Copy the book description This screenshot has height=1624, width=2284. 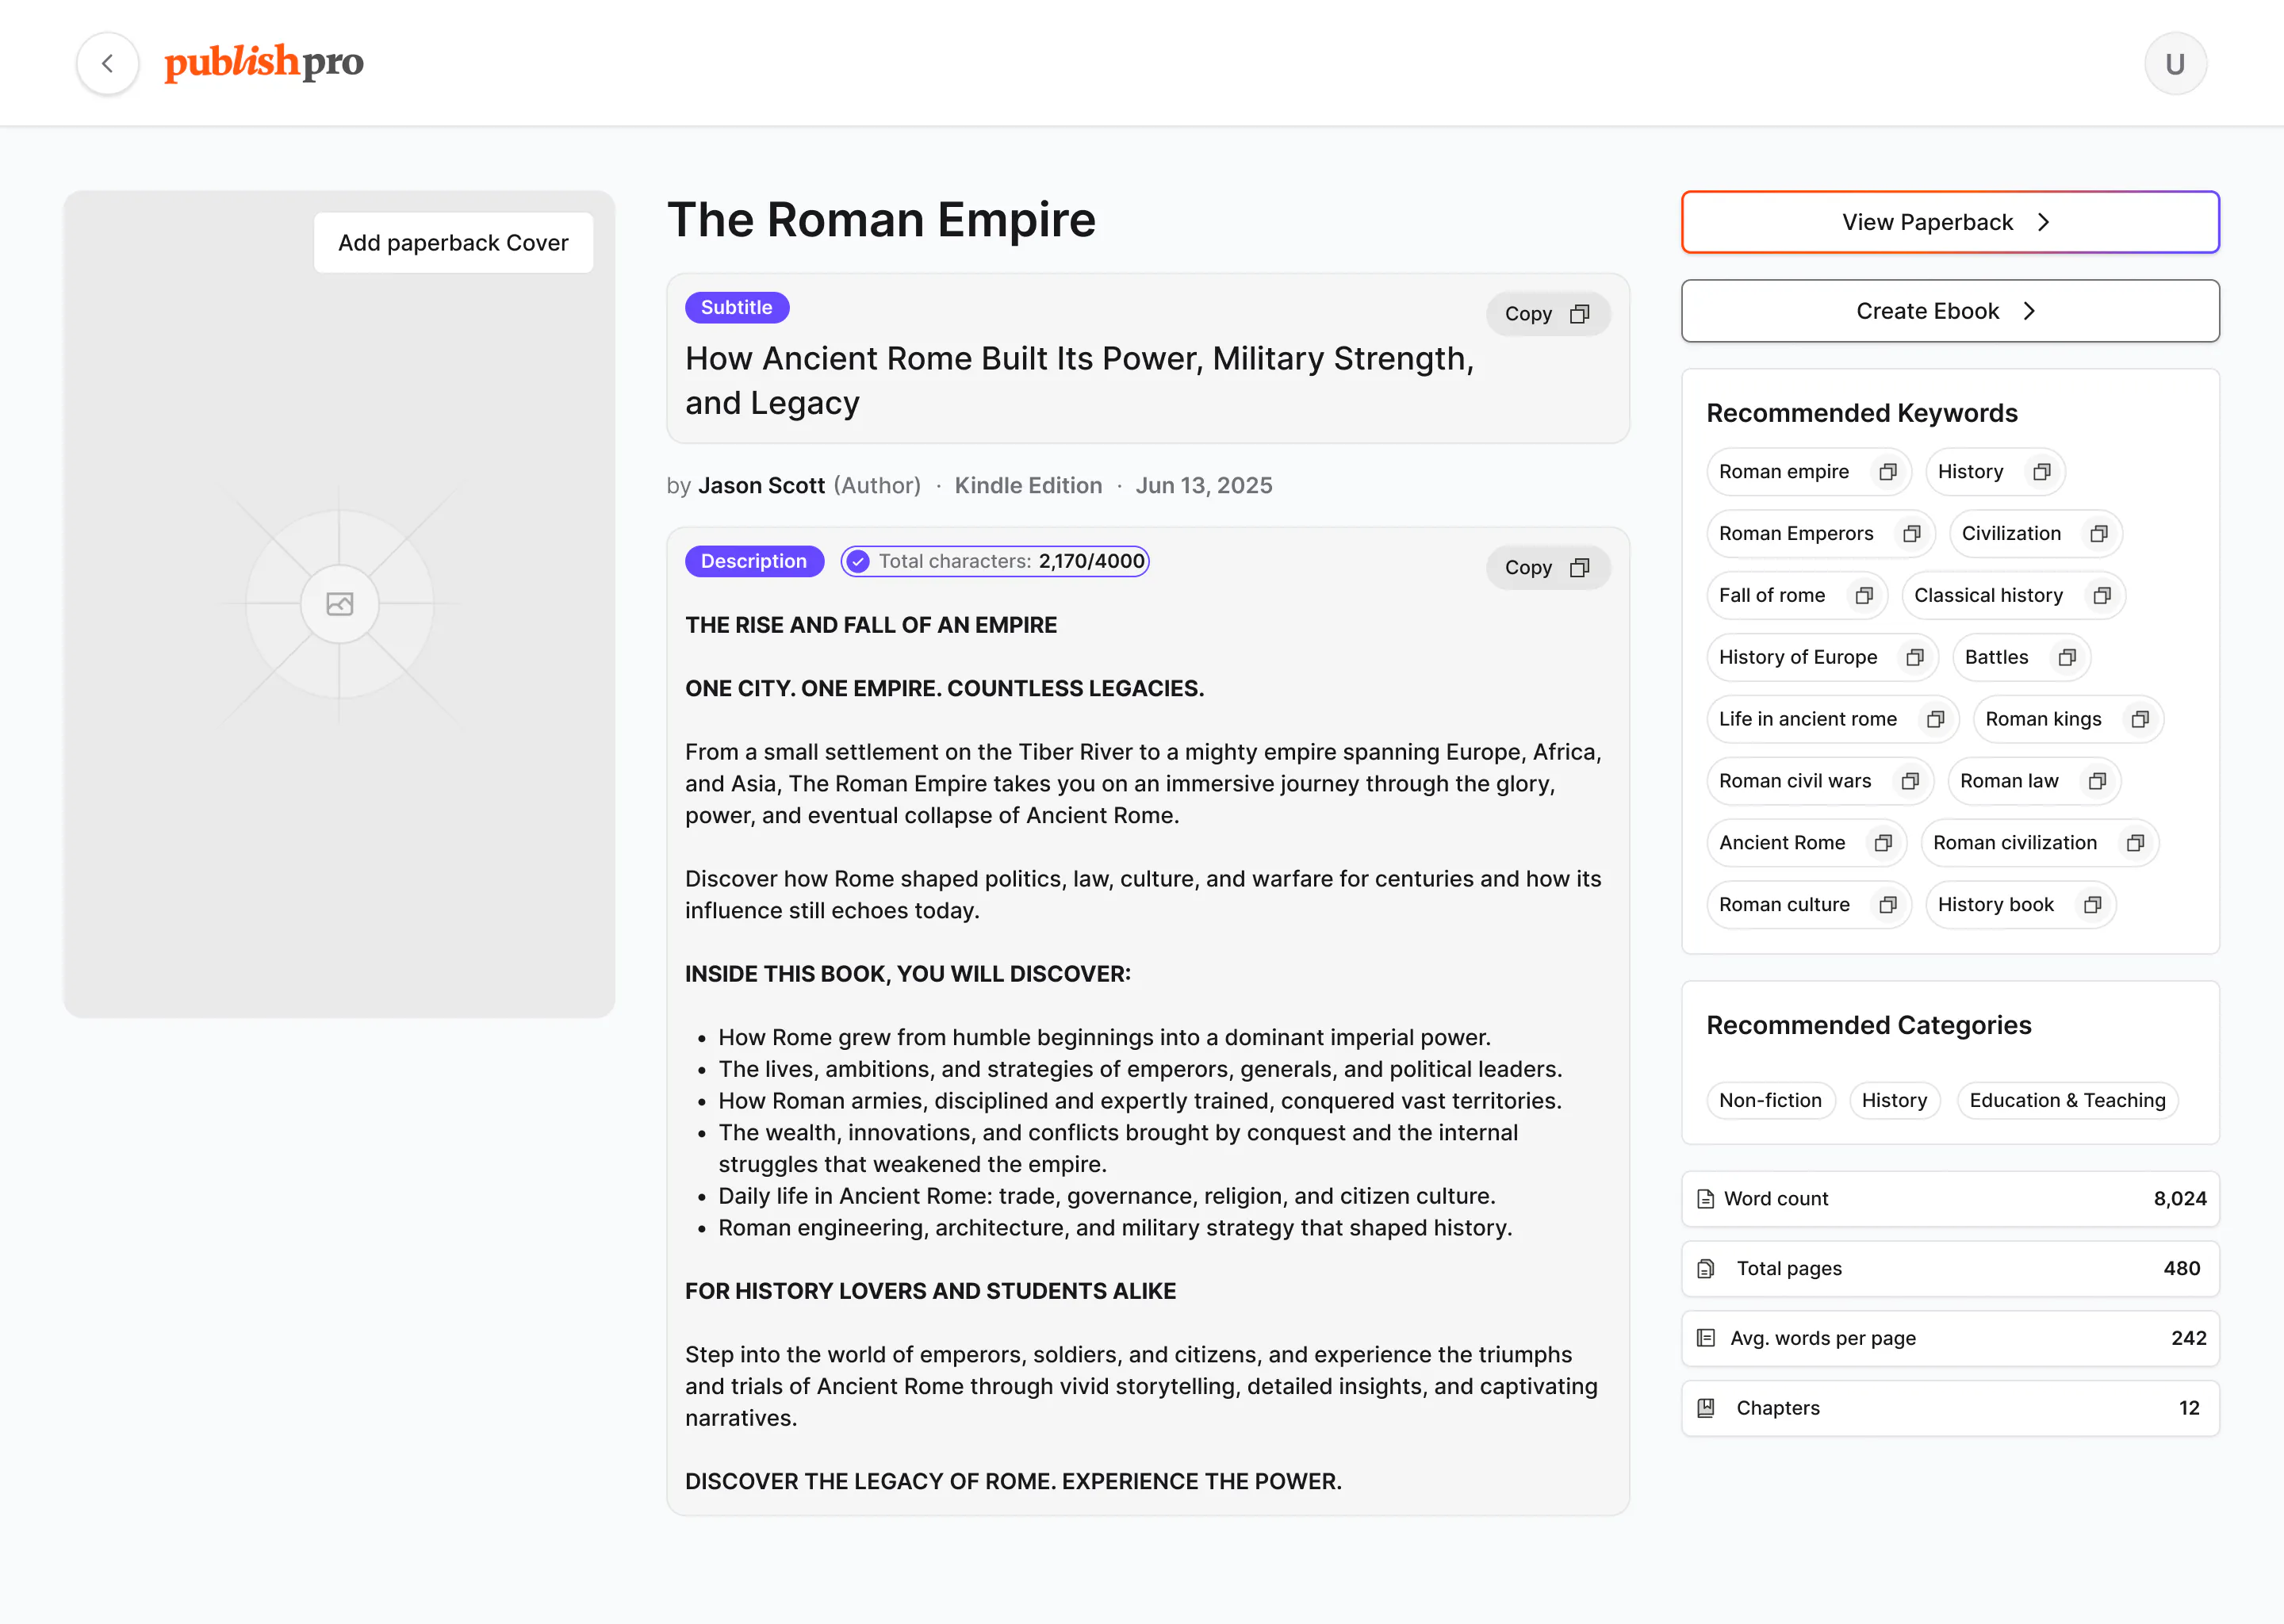tap(1546, 568)
